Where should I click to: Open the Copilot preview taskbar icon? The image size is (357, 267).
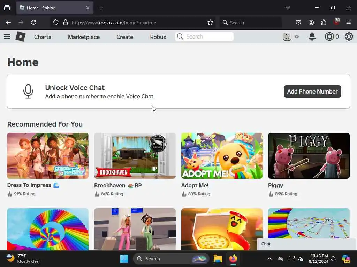click(x=346, y=259)
